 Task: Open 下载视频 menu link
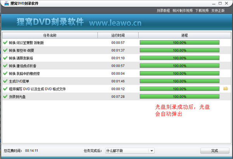pos(202,11)
